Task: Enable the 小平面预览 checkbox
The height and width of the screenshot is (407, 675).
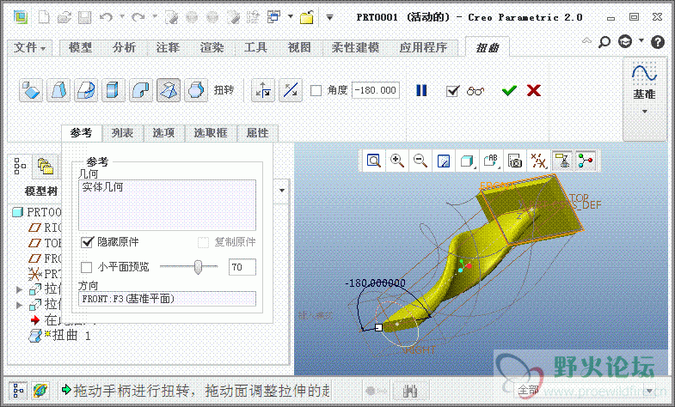Action: 87,267
